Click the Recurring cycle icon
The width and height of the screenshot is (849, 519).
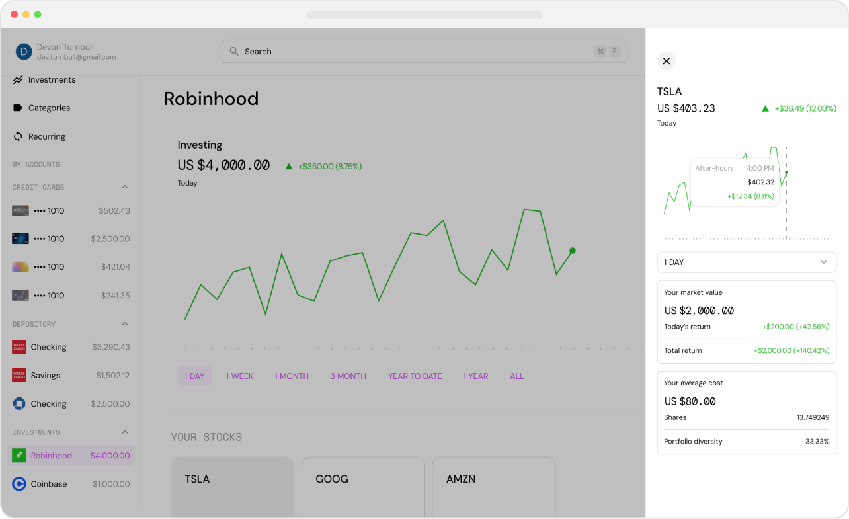pyautogui.click(x=18, y=136)
